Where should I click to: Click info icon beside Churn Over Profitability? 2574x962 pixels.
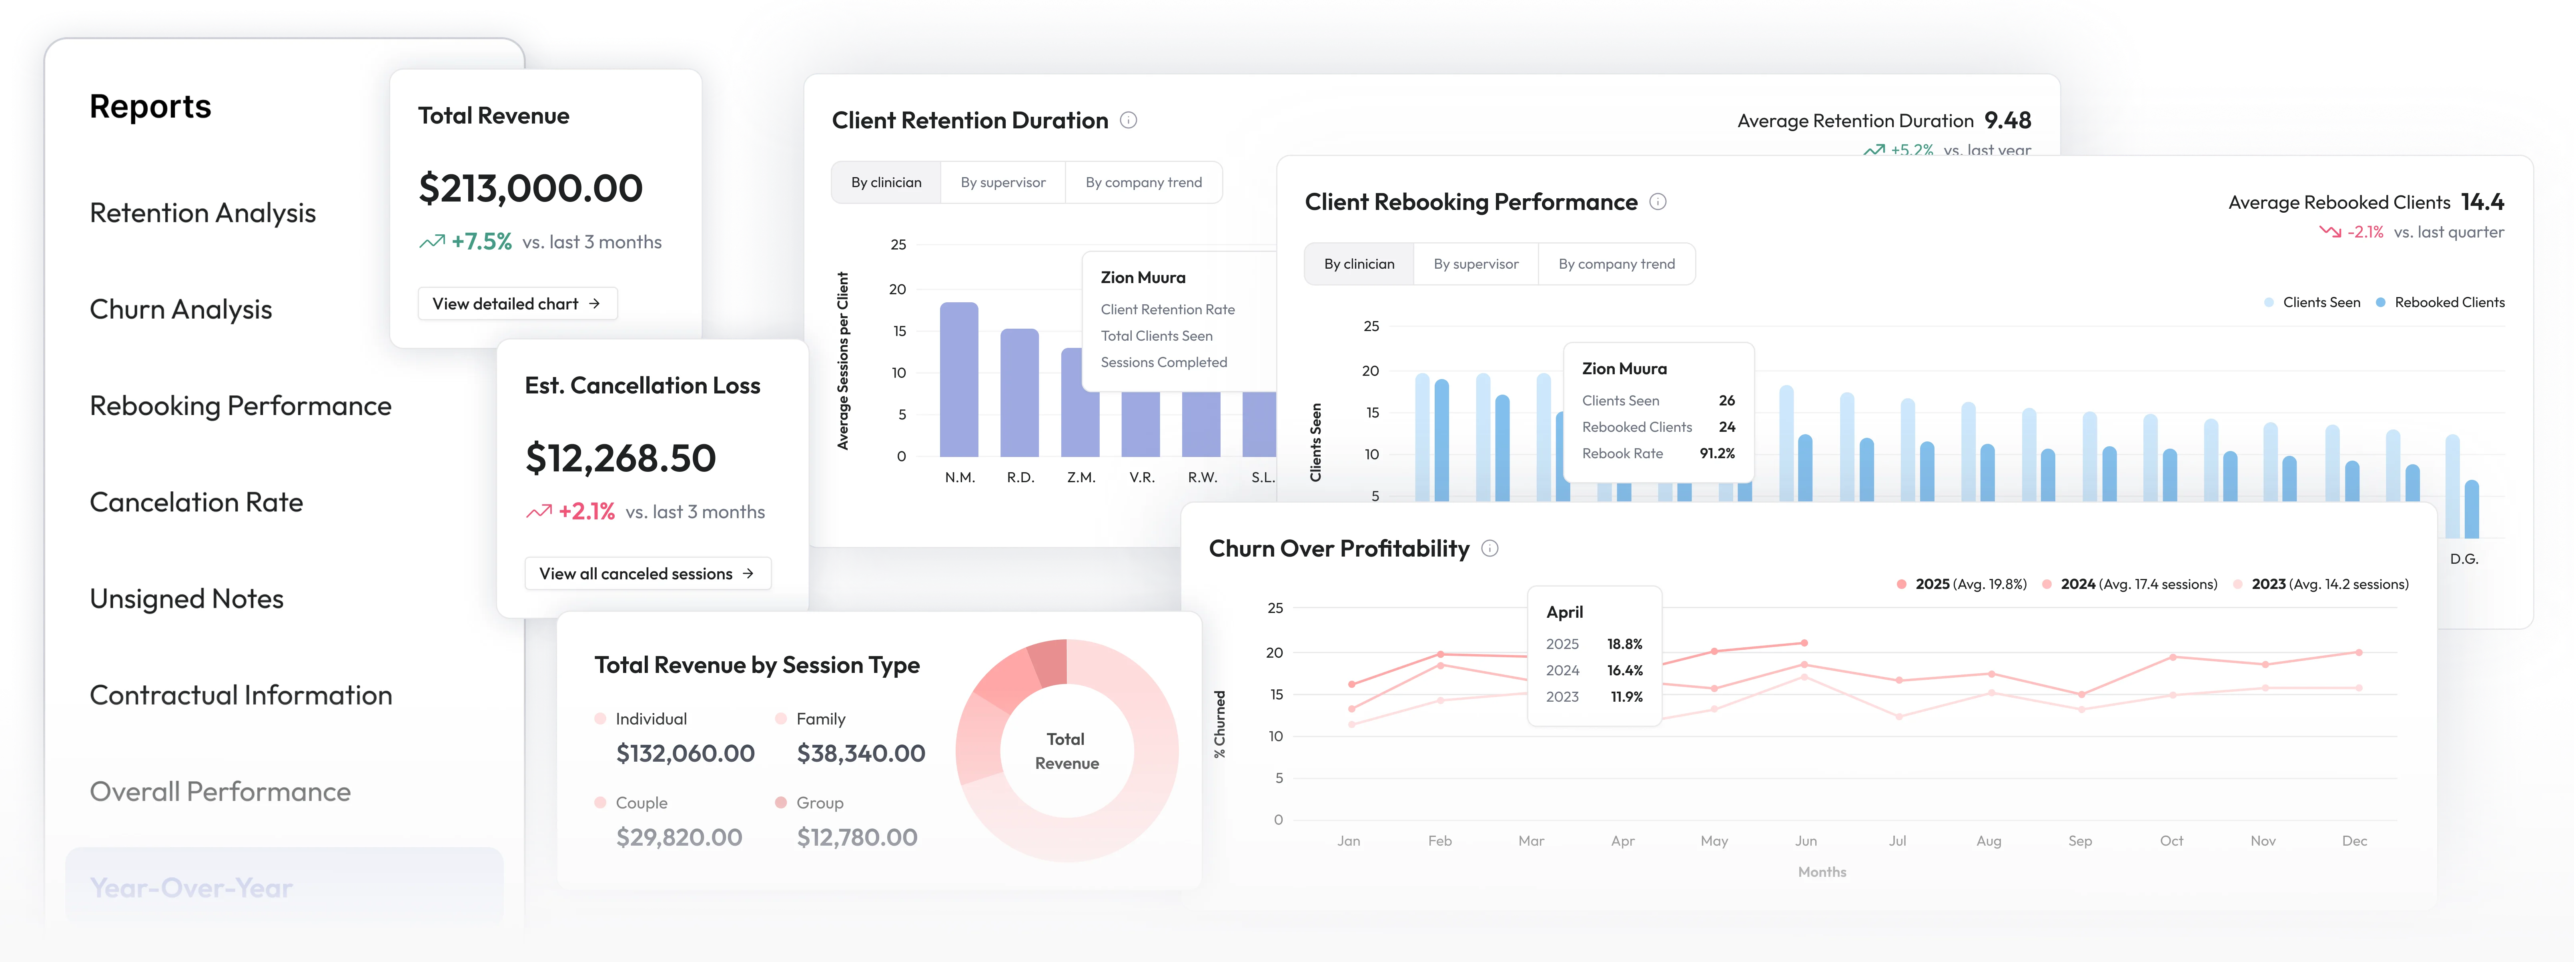pos(1490,548)
